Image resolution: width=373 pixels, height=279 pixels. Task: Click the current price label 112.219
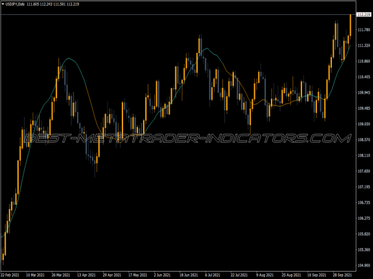click(363, 14)
